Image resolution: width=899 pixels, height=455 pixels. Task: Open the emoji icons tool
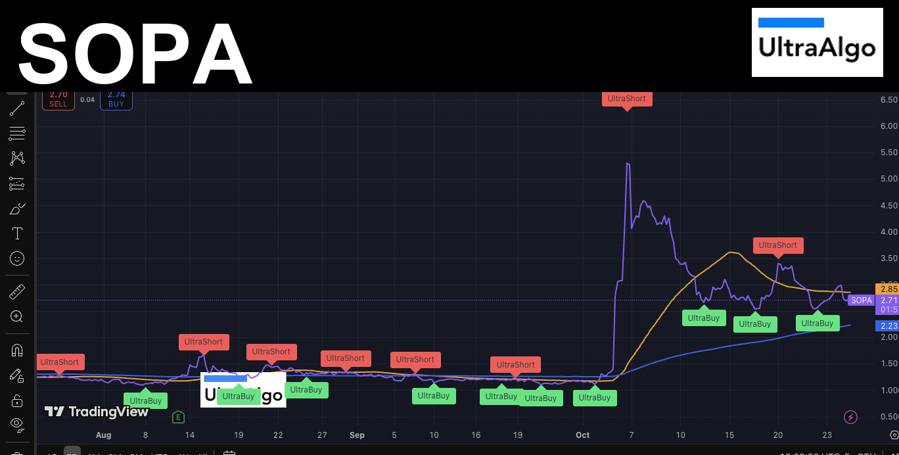pos(17,258)
